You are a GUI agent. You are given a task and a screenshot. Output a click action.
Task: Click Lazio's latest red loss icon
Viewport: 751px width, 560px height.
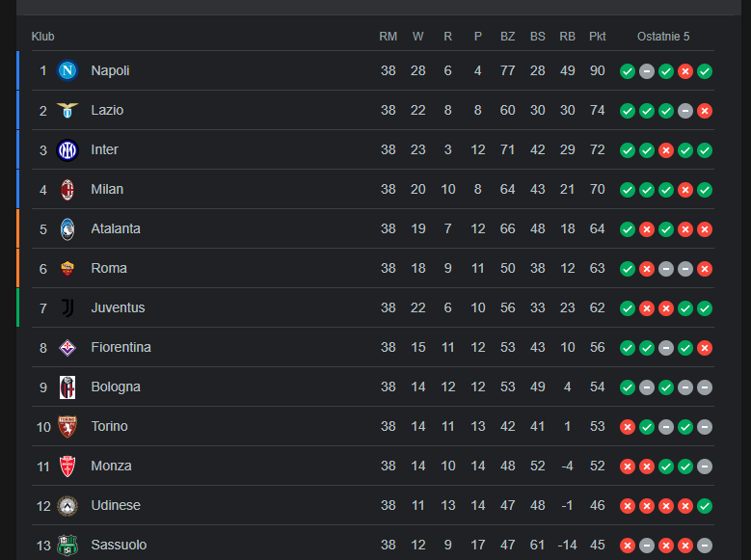click(x=705, y=111)
